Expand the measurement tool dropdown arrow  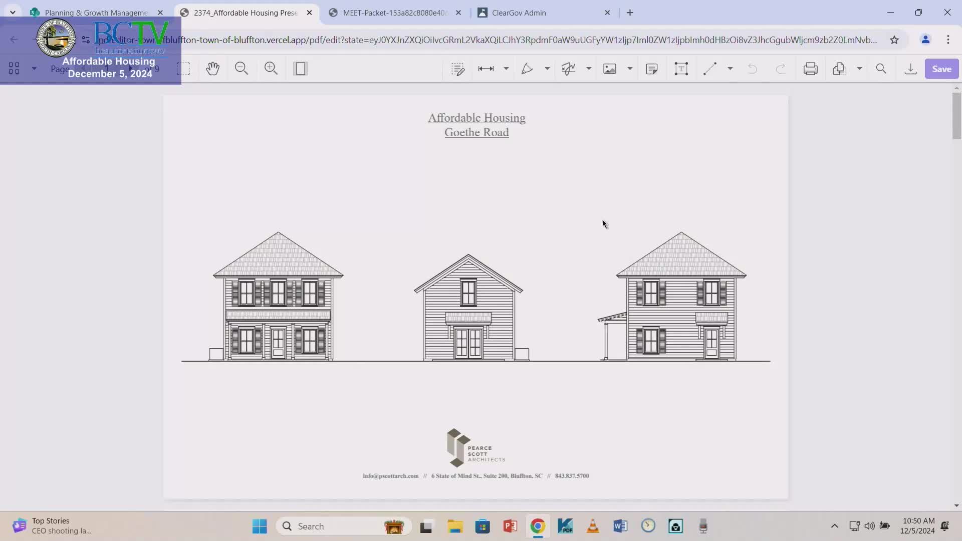pos(506,69)
